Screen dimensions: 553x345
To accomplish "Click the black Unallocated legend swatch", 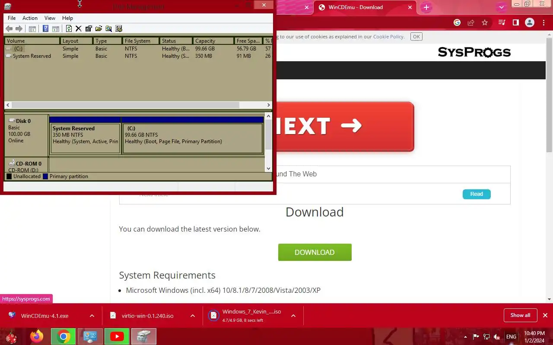I will coord(9,176).
